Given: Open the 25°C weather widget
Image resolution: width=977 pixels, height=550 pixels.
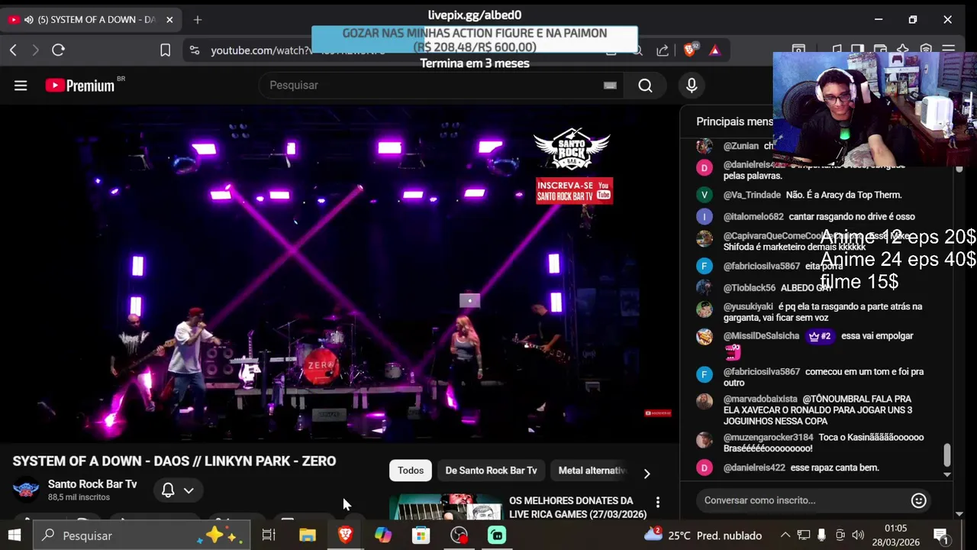Looking at the screenshot, I should pos(703,535).
